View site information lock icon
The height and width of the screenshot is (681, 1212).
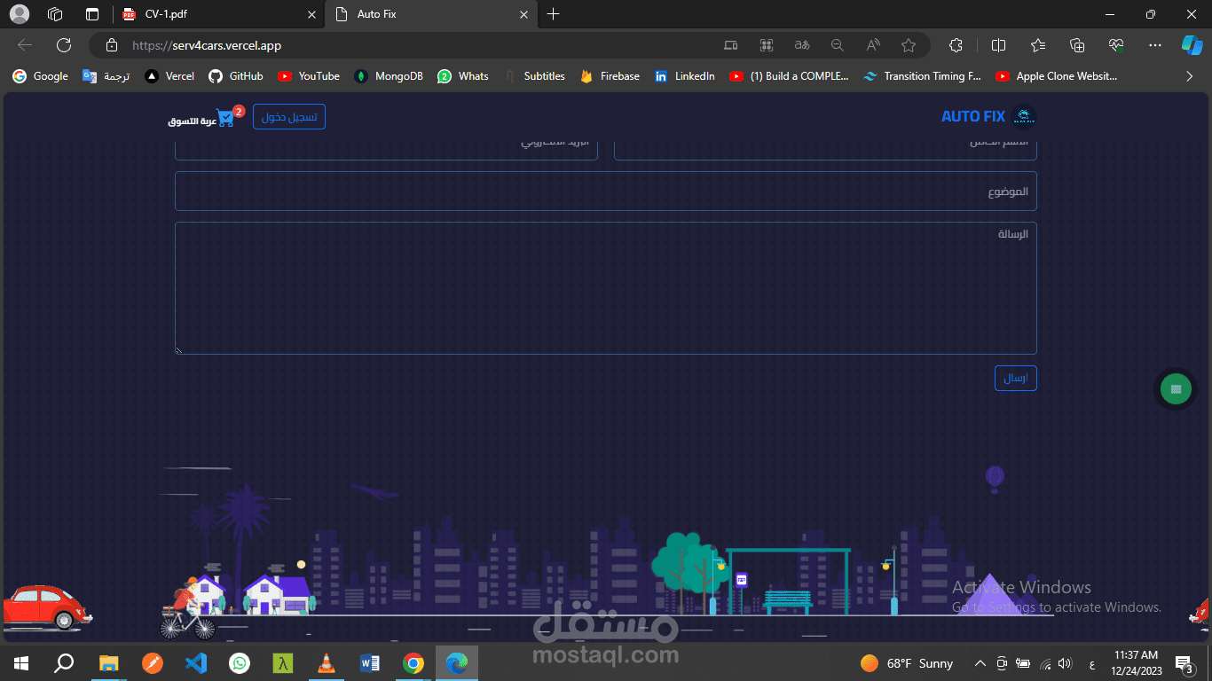tap(111, 45)
